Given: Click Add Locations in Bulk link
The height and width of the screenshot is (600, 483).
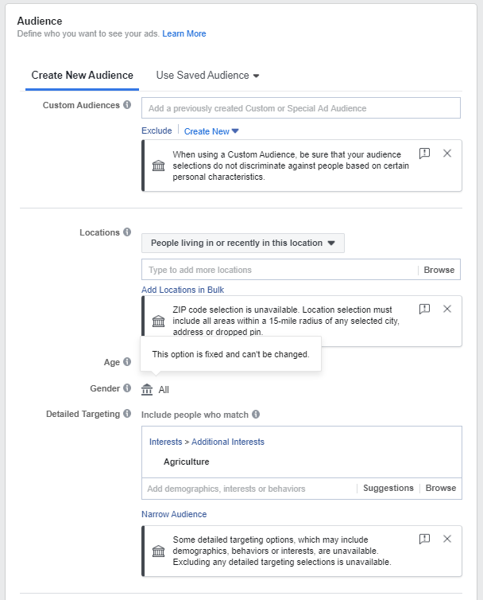Looking at the screenshot, I should (183, 290).
